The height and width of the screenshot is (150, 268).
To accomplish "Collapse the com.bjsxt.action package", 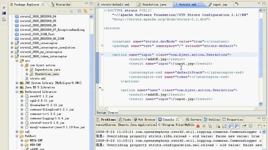I will point(22,65).
